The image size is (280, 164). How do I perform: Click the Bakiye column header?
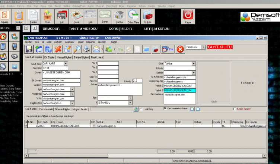203,122
